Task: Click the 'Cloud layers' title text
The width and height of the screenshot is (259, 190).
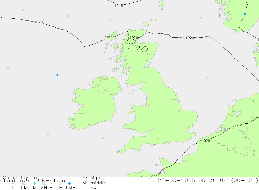Action: click(20, 178)
